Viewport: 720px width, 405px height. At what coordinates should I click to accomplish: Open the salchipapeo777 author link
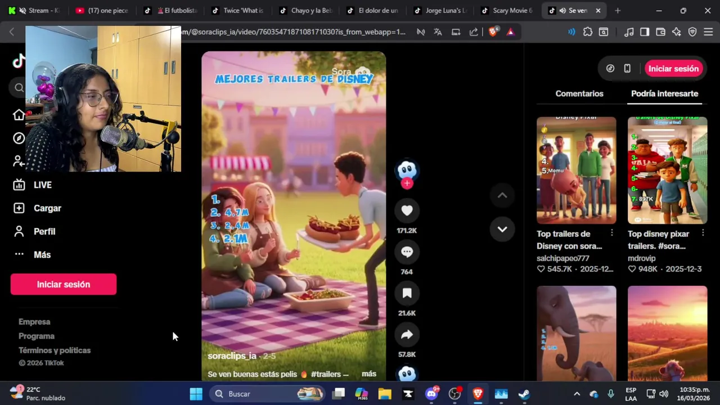[563, 258]
